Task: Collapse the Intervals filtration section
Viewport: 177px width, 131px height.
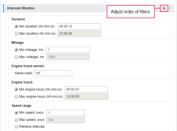Action: 169,8
